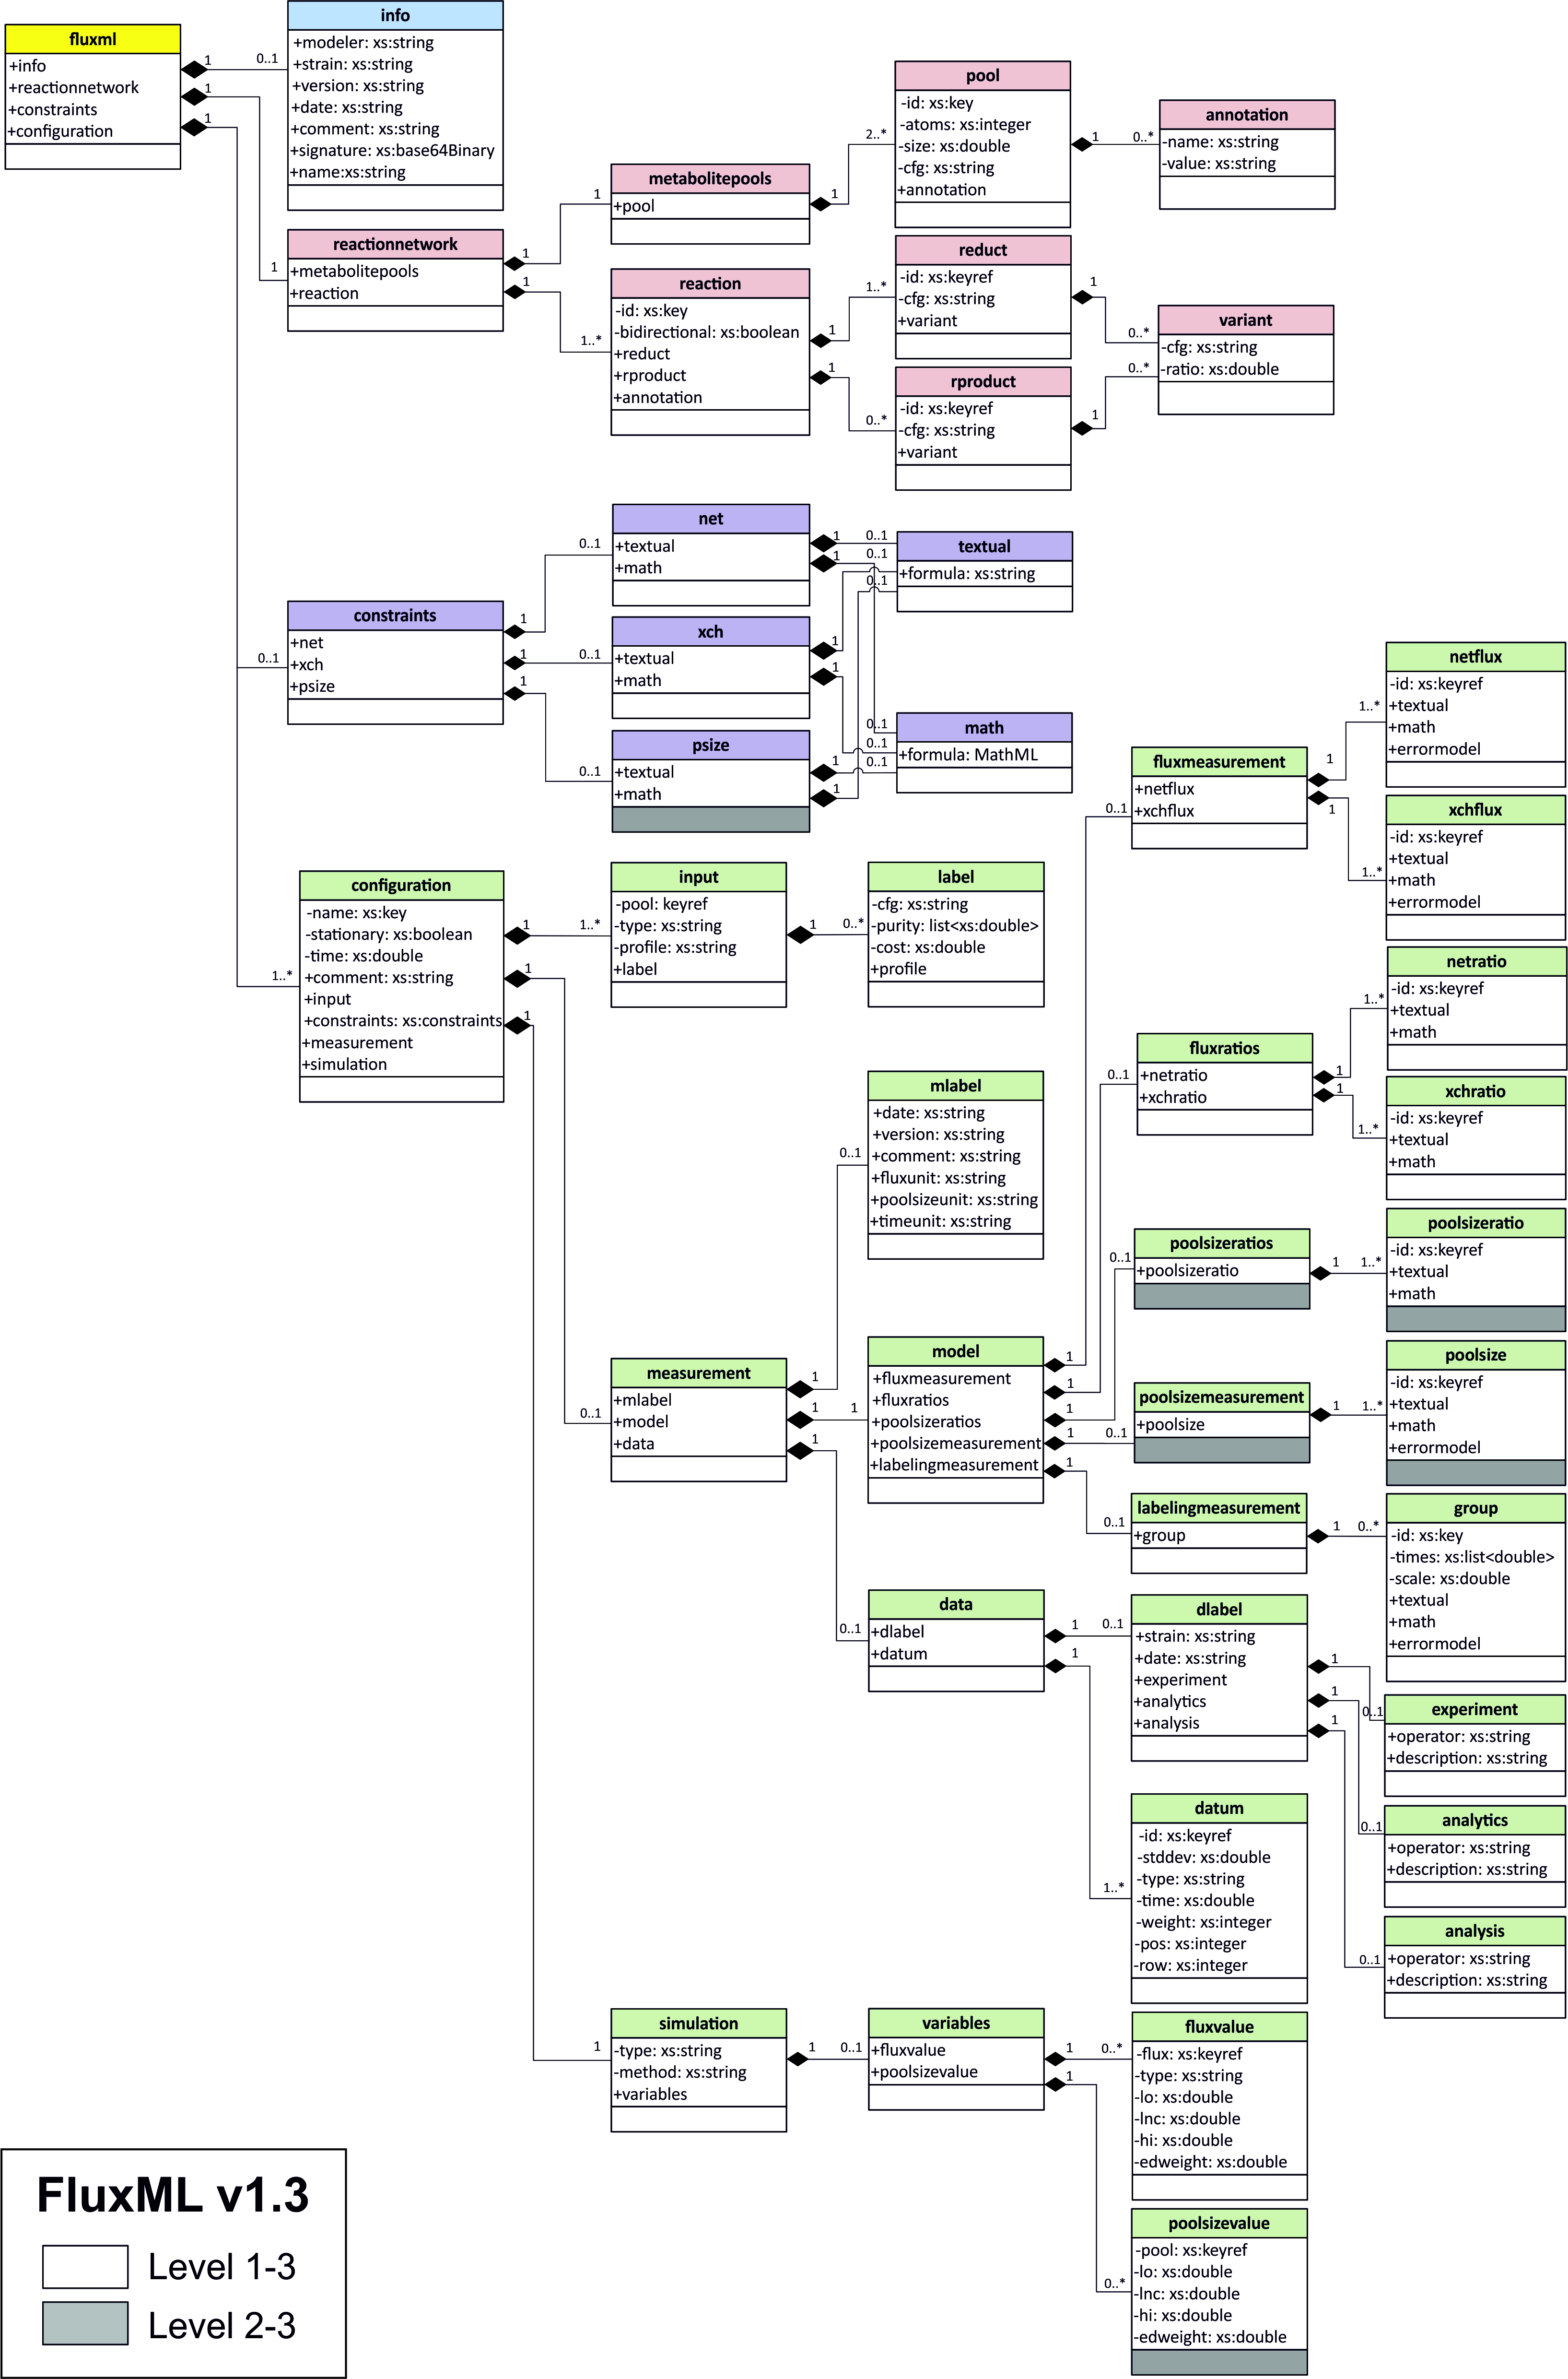
Task: Select the constraints class header
Action: [395, 615]
